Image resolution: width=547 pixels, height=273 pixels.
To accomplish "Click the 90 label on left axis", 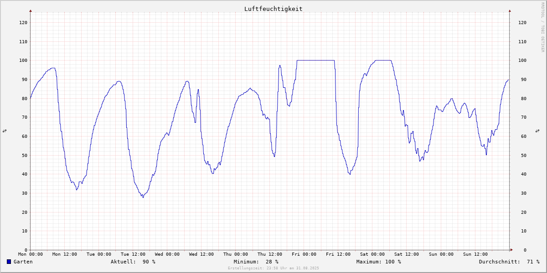I will point(25,79).
